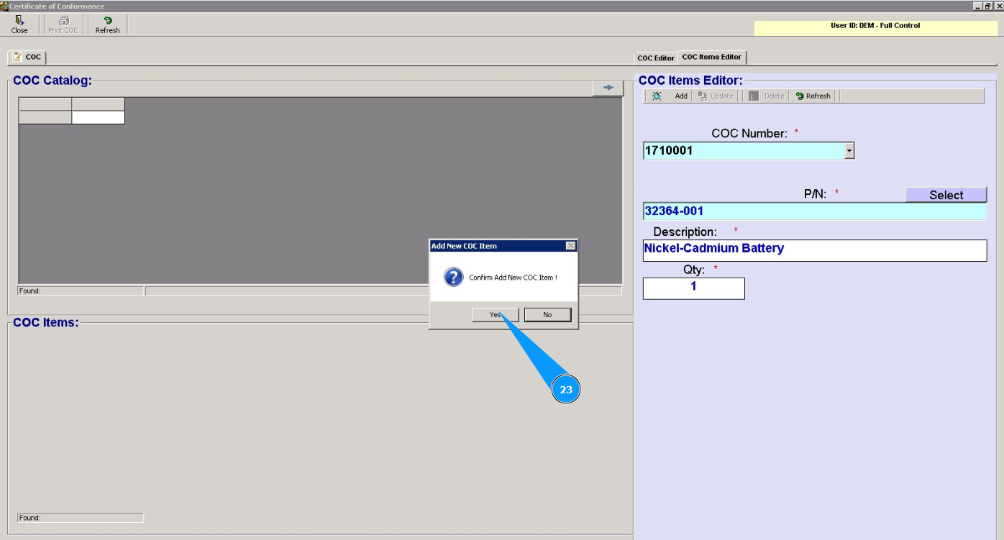Screen dimensions: 1004x540
Task: Select the COC tab
Action: click(27, 57)
